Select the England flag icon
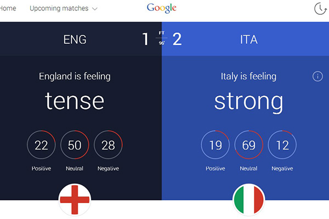Viewport: 329px width, 219px height. click(x=75, y=200)
